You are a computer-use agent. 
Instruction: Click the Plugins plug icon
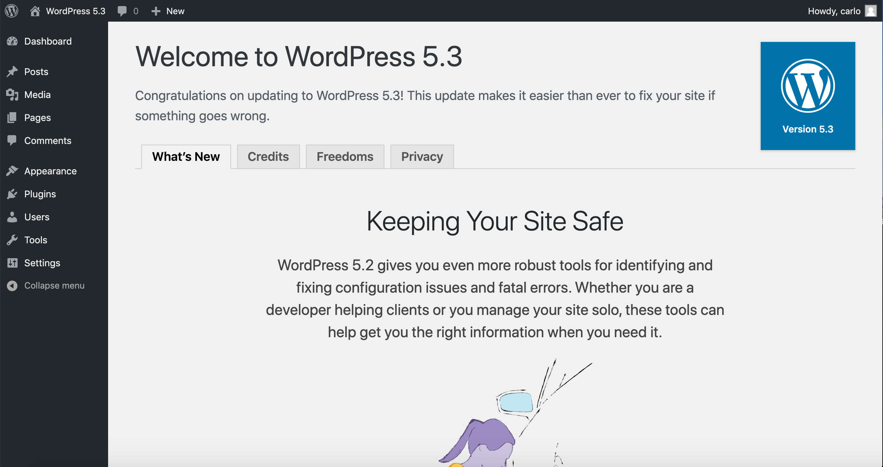point(12,194)
